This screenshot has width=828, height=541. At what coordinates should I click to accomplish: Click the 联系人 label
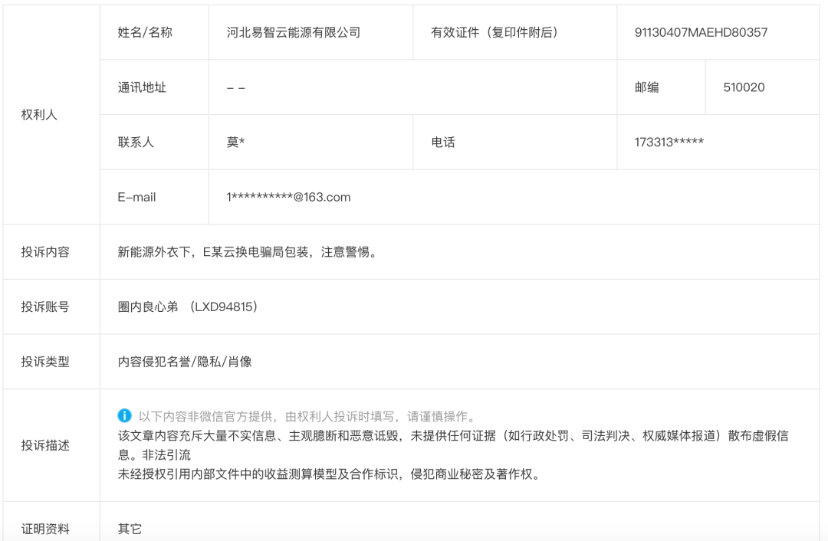click(136, 142)
